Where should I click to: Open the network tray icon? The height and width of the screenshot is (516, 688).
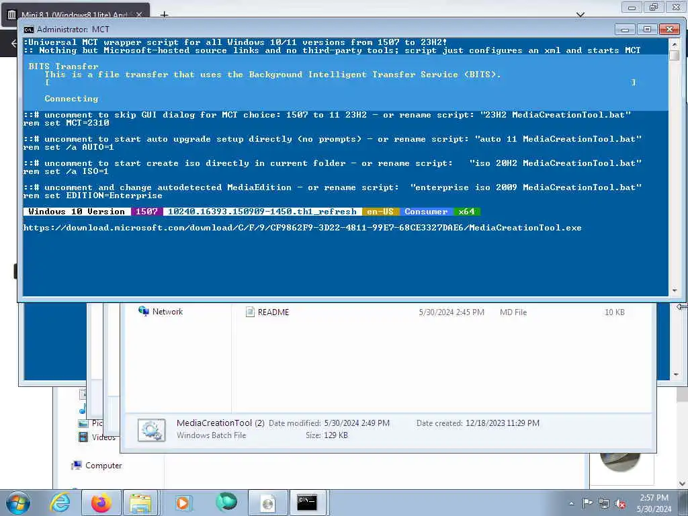click(x=604, y=503)
